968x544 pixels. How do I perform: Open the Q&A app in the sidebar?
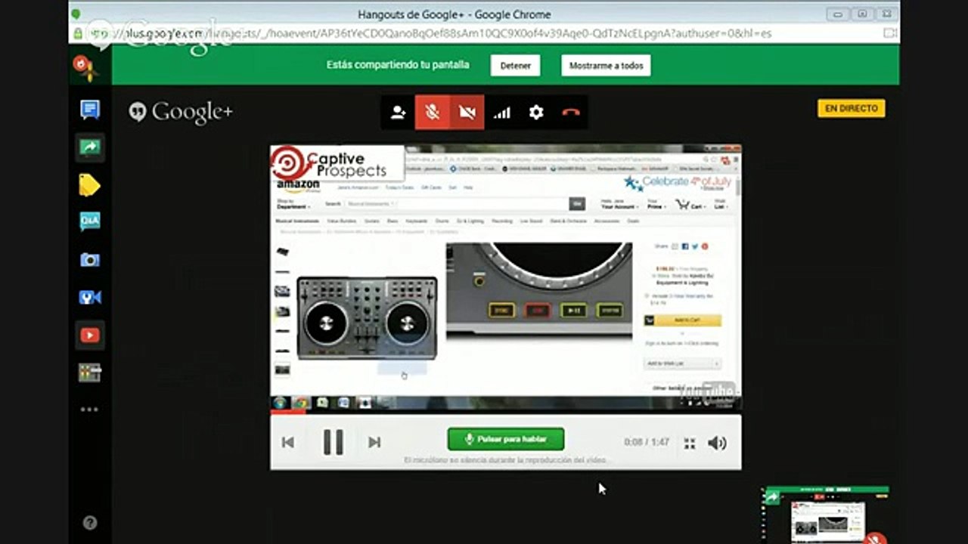(90, 221)
